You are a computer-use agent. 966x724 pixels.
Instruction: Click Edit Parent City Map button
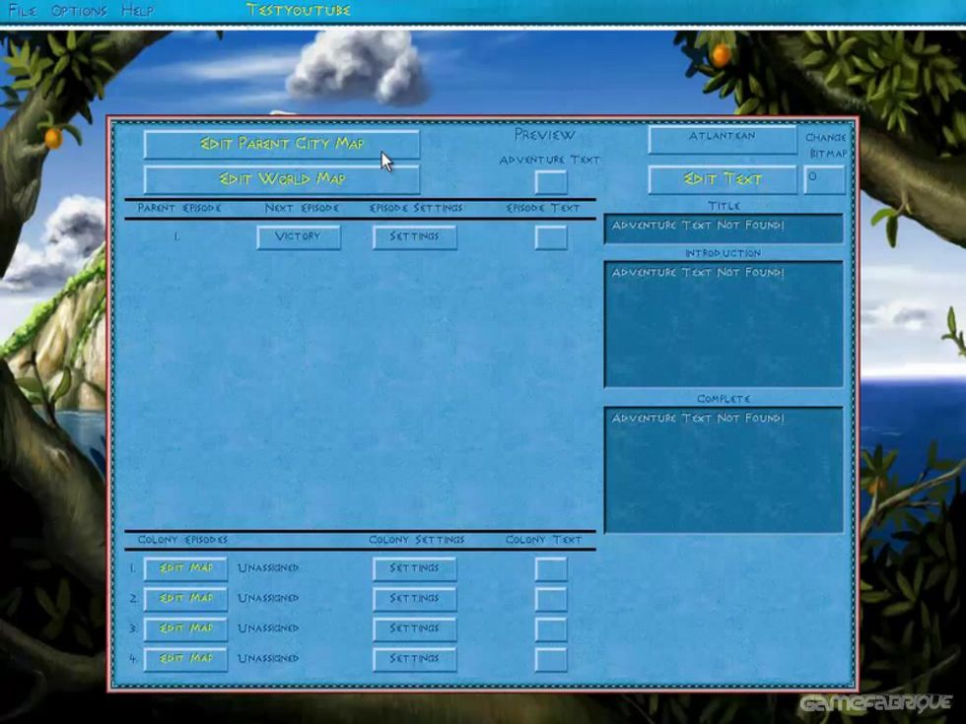(x=282, y=144)
